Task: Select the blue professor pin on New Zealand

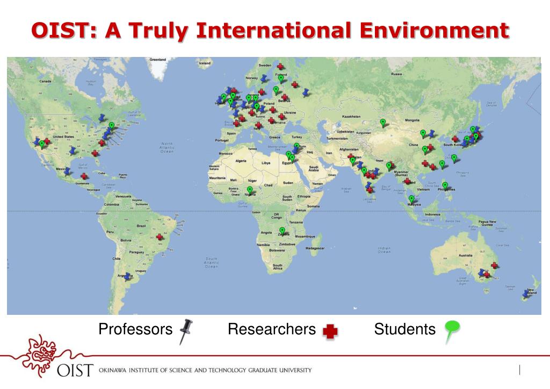Action: 526,293
